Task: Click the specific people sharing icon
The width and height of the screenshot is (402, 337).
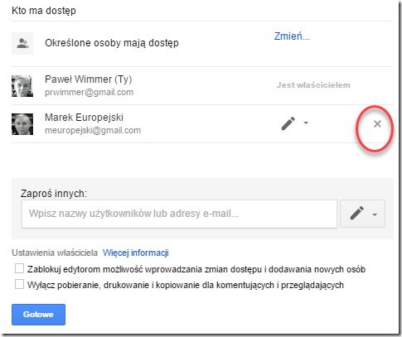Action: [x=22, y=43]
